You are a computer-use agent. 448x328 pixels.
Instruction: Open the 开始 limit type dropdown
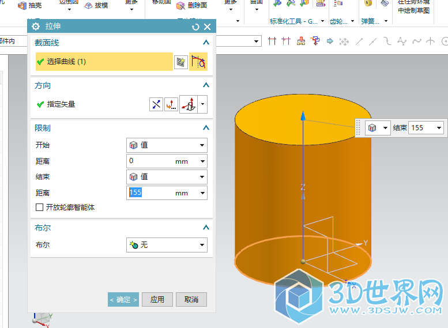[x=167, y=145]
